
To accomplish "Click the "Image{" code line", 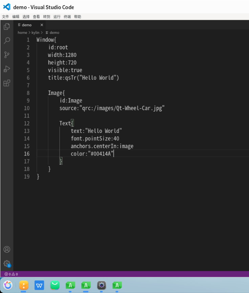I will [x=56, y=93].
